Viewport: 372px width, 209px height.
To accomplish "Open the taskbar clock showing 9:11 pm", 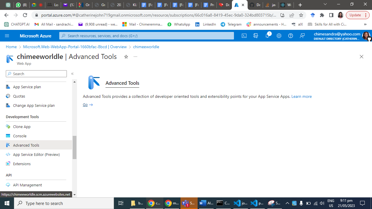I will pyautogui.click(x=346, y=203).
